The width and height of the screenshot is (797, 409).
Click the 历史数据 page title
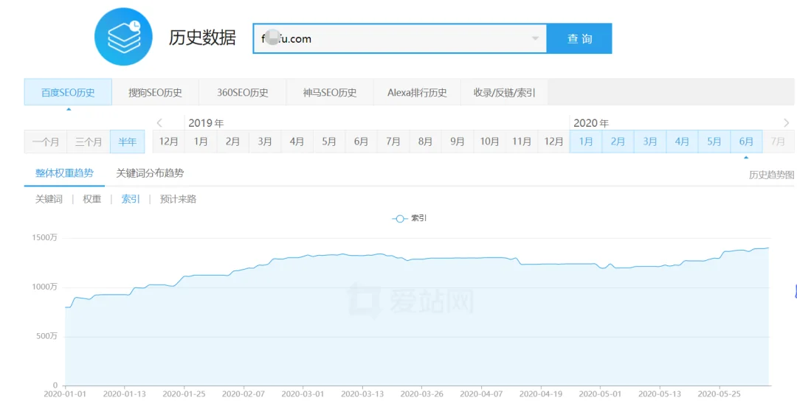(202, 38)
